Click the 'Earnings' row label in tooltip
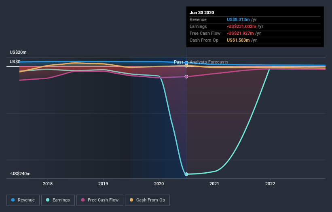This screenshot has height=212, width=332. pos(198,26)
